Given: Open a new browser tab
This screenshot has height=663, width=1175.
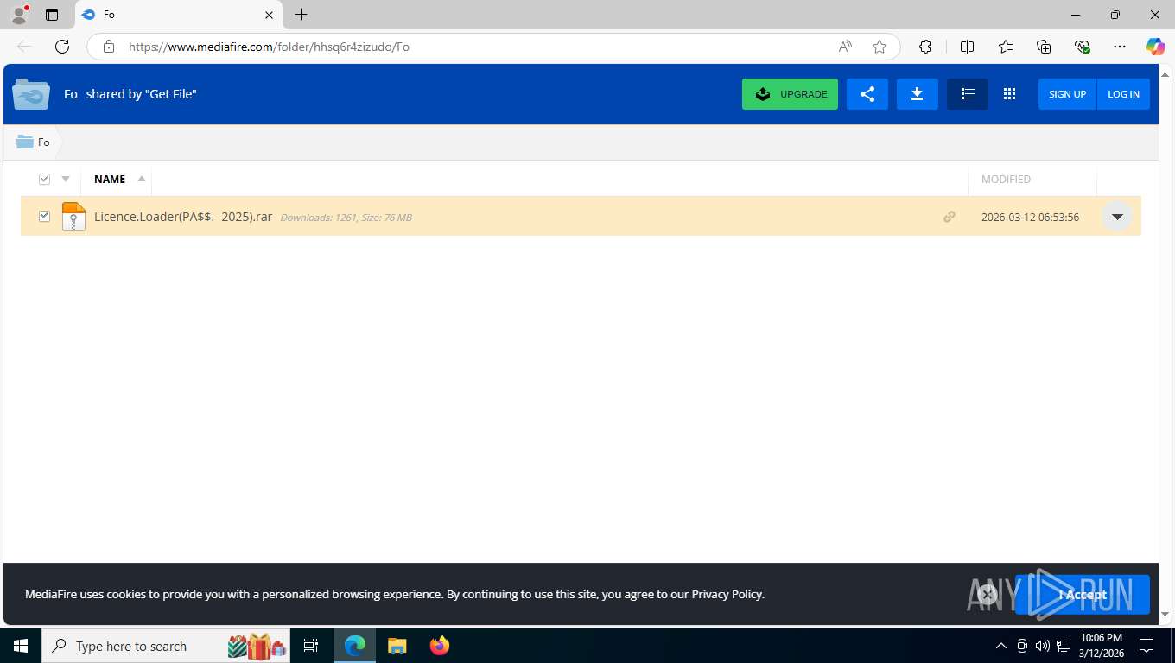Looking at the screenshot, I should click(x=301, y=15).
